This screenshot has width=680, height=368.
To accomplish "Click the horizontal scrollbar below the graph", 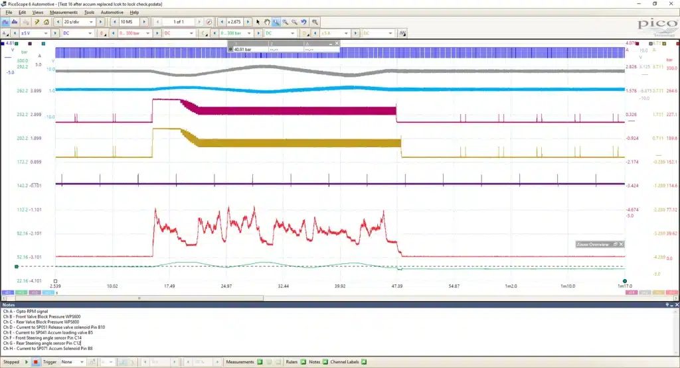I will point(339,298).
